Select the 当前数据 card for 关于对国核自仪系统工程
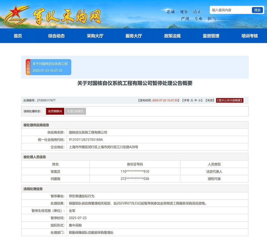The width and height of the screenshot is (267, 240). pyautogui.click(x=48, y=67)
